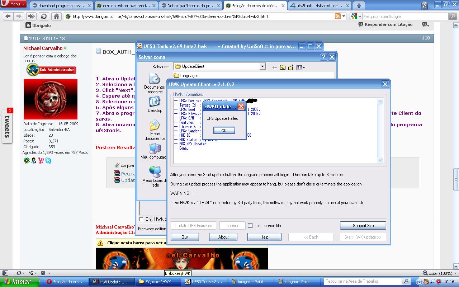
Task: Open the tweets side tab
Action: click(7, 126)
